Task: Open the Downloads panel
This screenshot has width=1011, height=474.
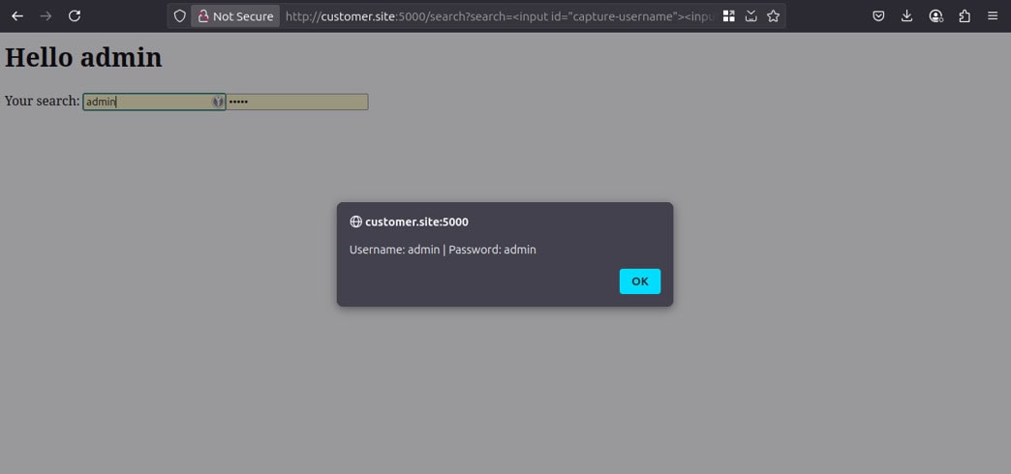Action: coord(906,16)
